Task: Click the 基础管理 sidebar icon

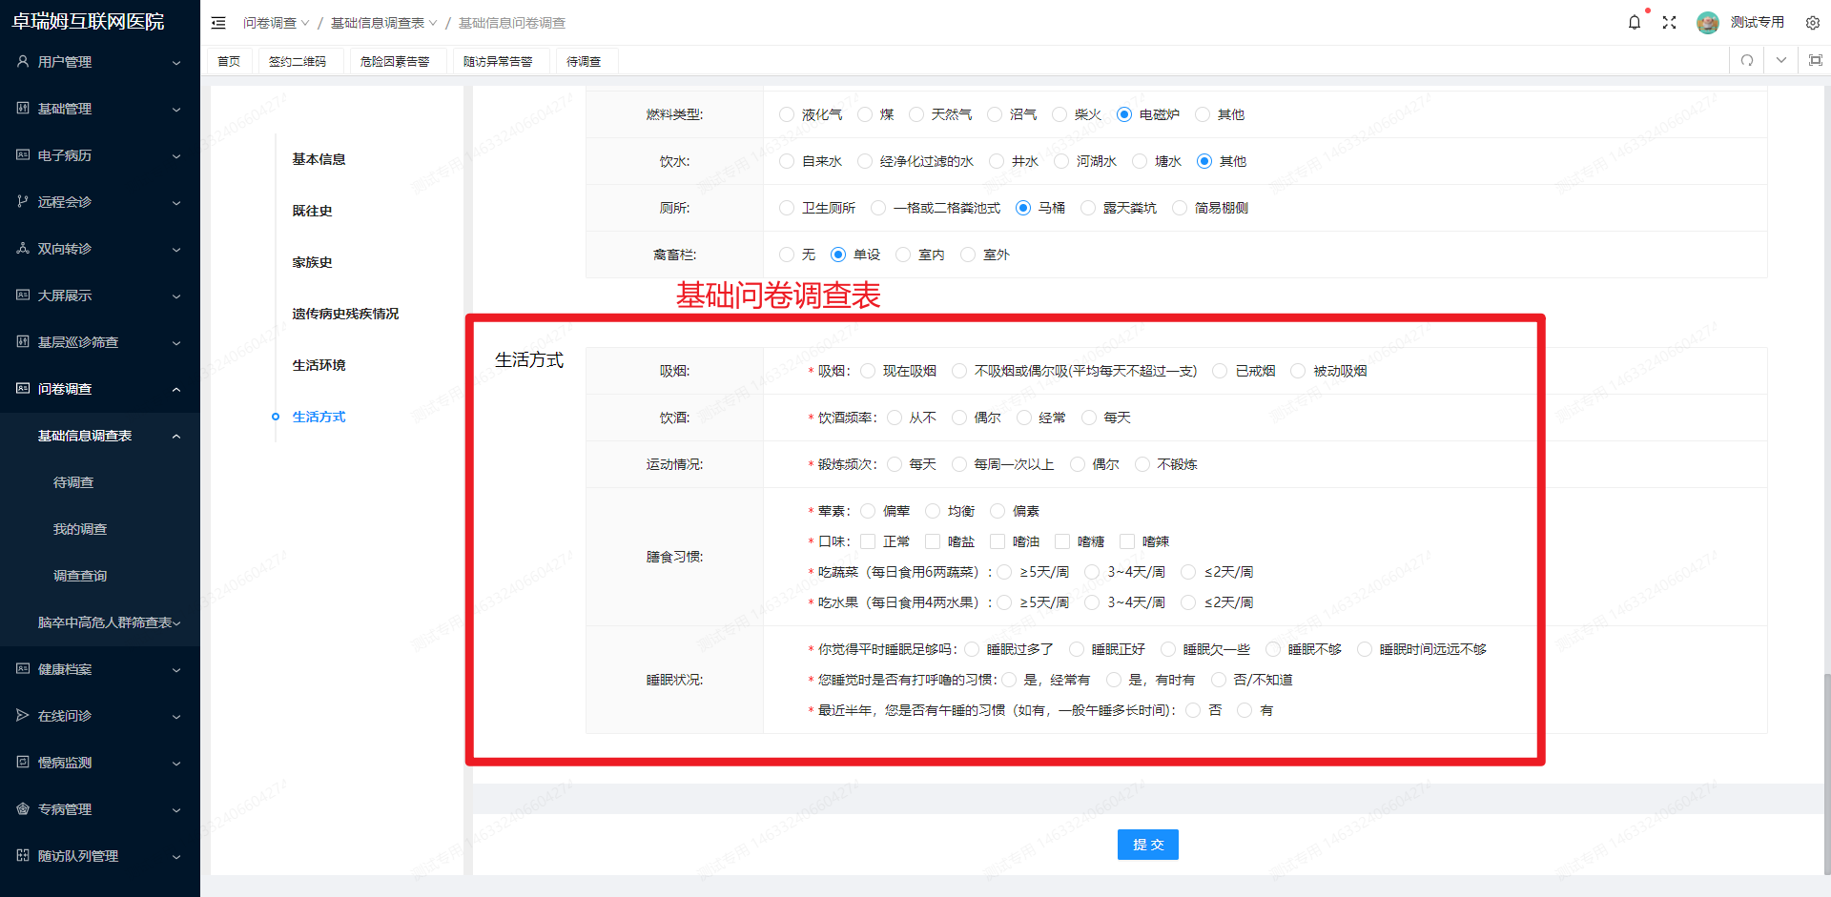Action: pyautogui.click(x=23, y=108)
